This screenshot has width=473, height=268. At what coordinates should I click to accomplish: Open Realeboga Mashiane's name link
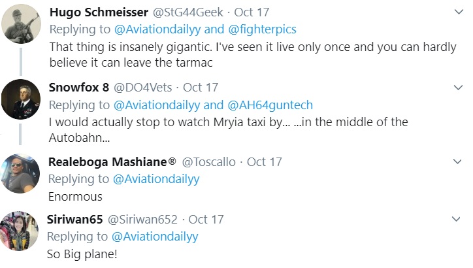111,161
